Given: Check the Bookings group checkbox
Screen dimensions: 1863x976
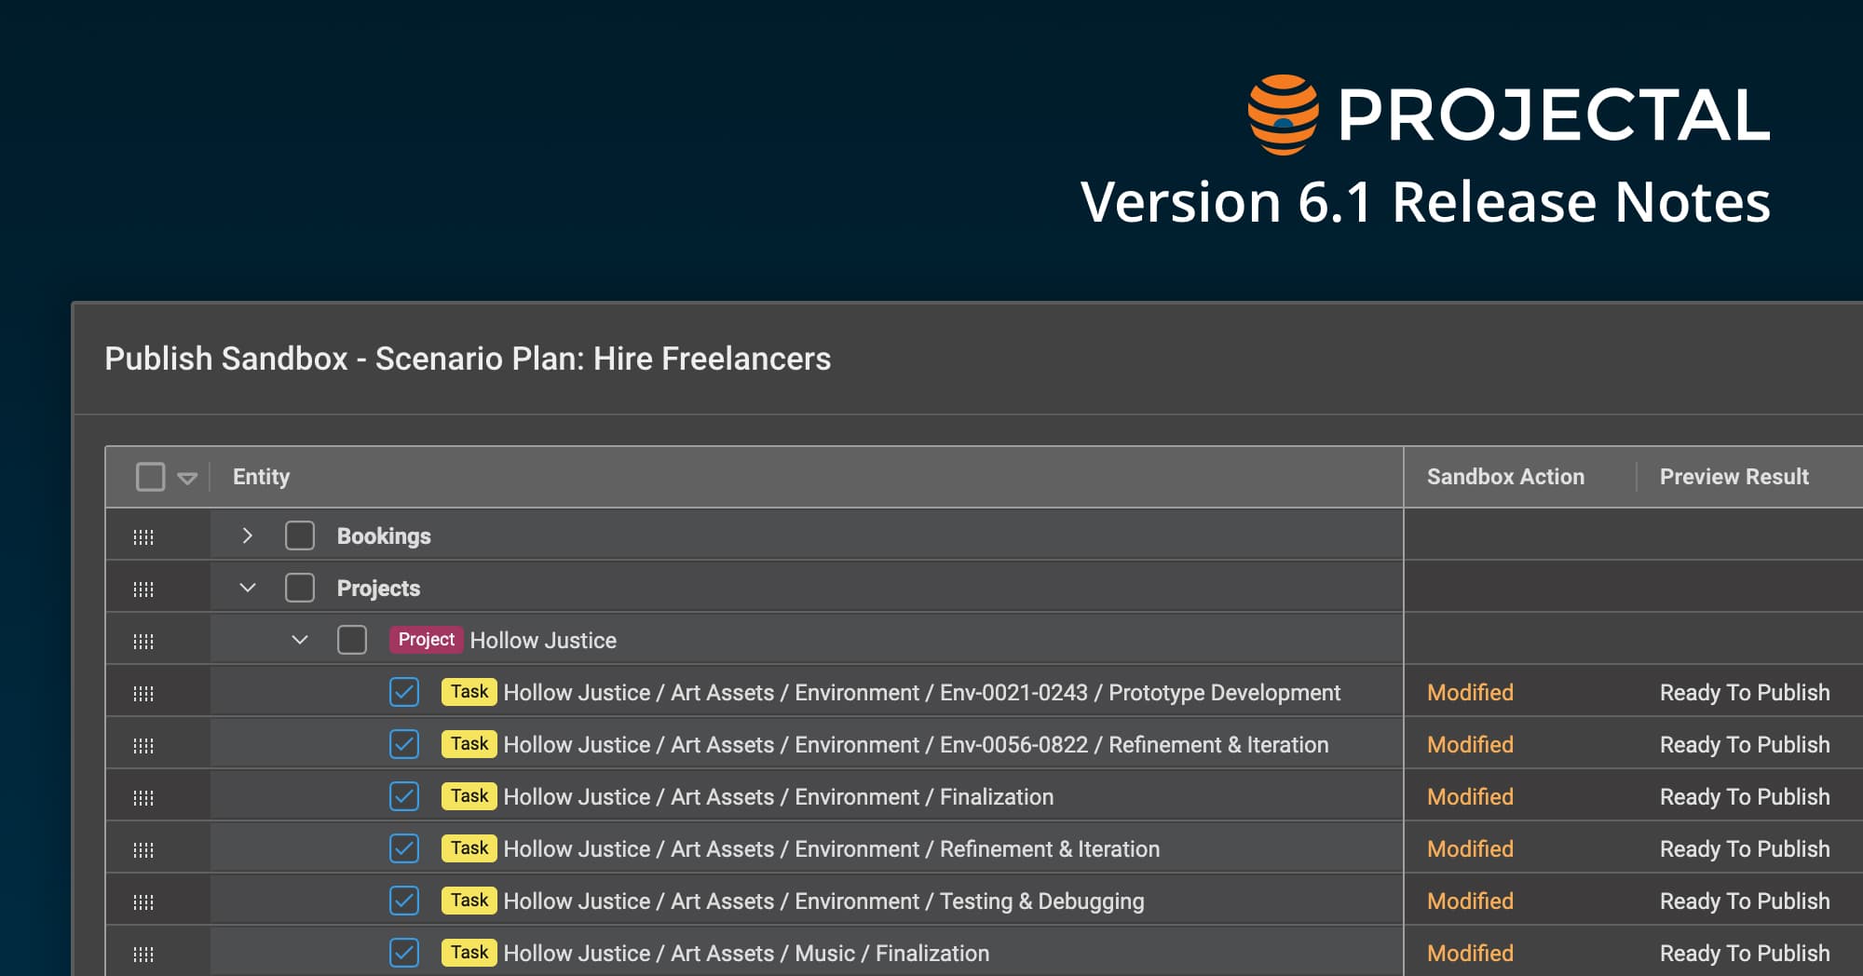Looking at the screenshot, I should pyautogui.click(x=300, y=535).
